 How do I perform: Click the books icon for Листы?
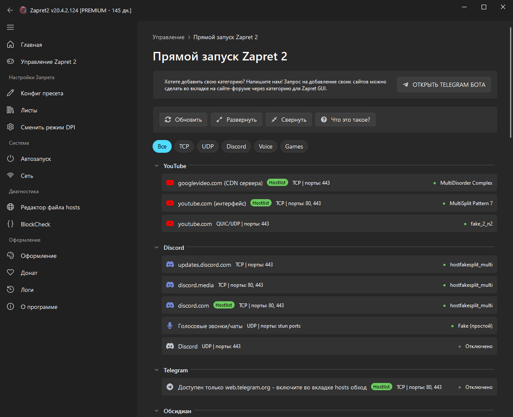pyautogui.click(x=11, y=110)
